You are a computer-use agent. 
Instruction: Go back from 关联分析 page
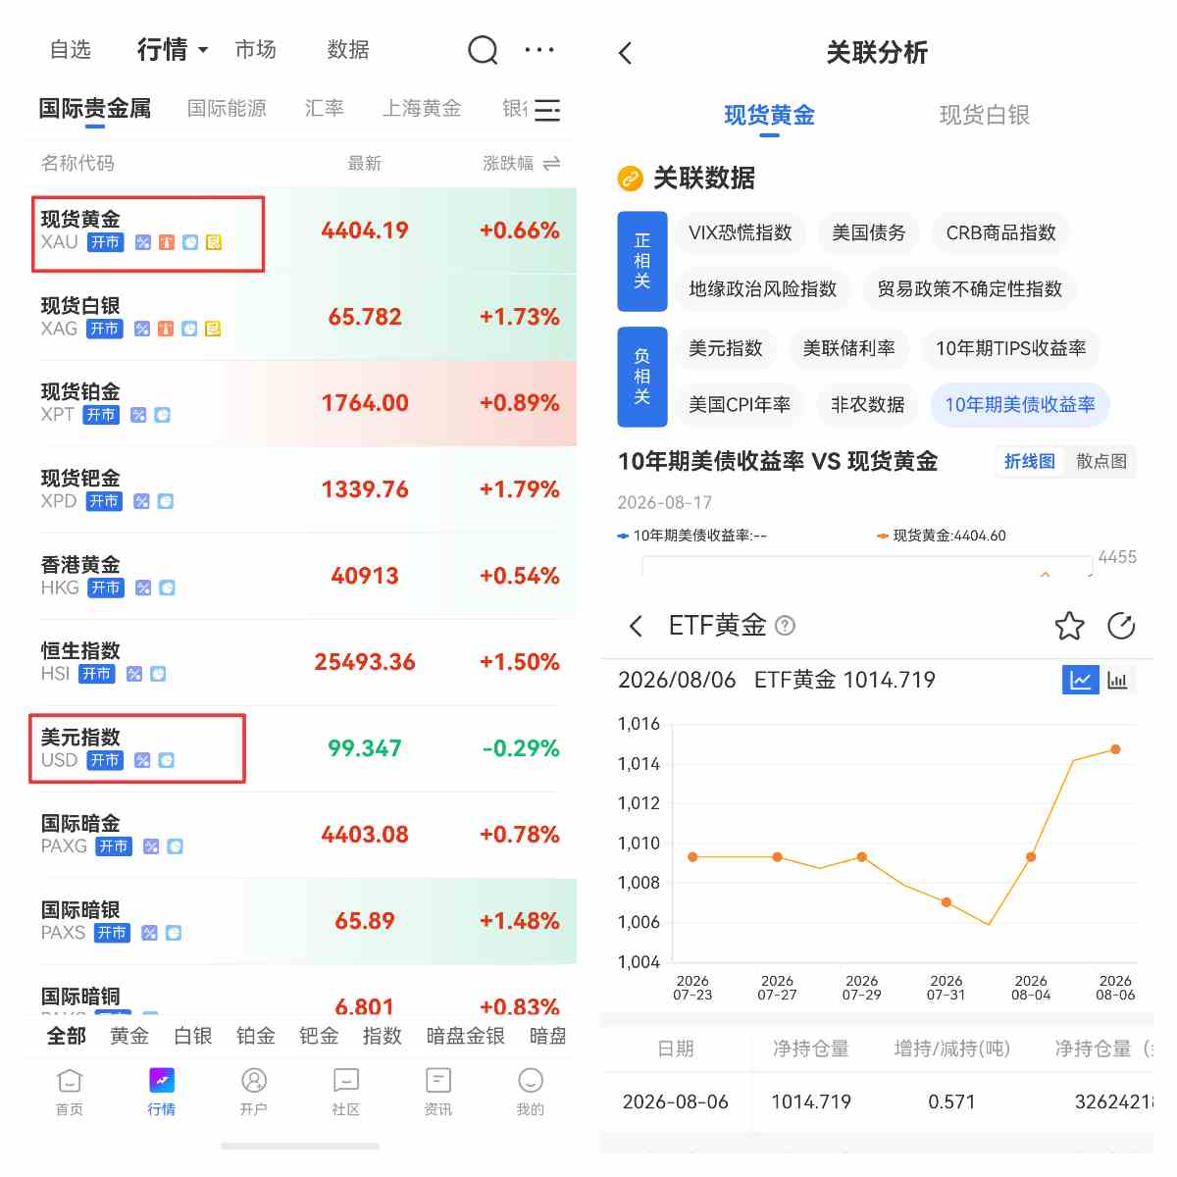(626, 53)
